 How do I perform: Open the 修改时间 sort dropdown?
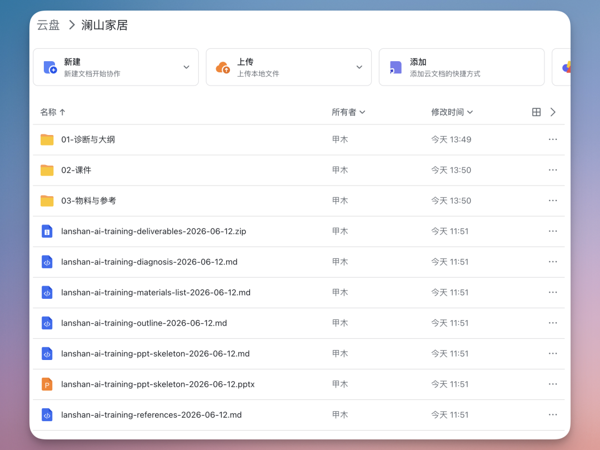(452, 112)
